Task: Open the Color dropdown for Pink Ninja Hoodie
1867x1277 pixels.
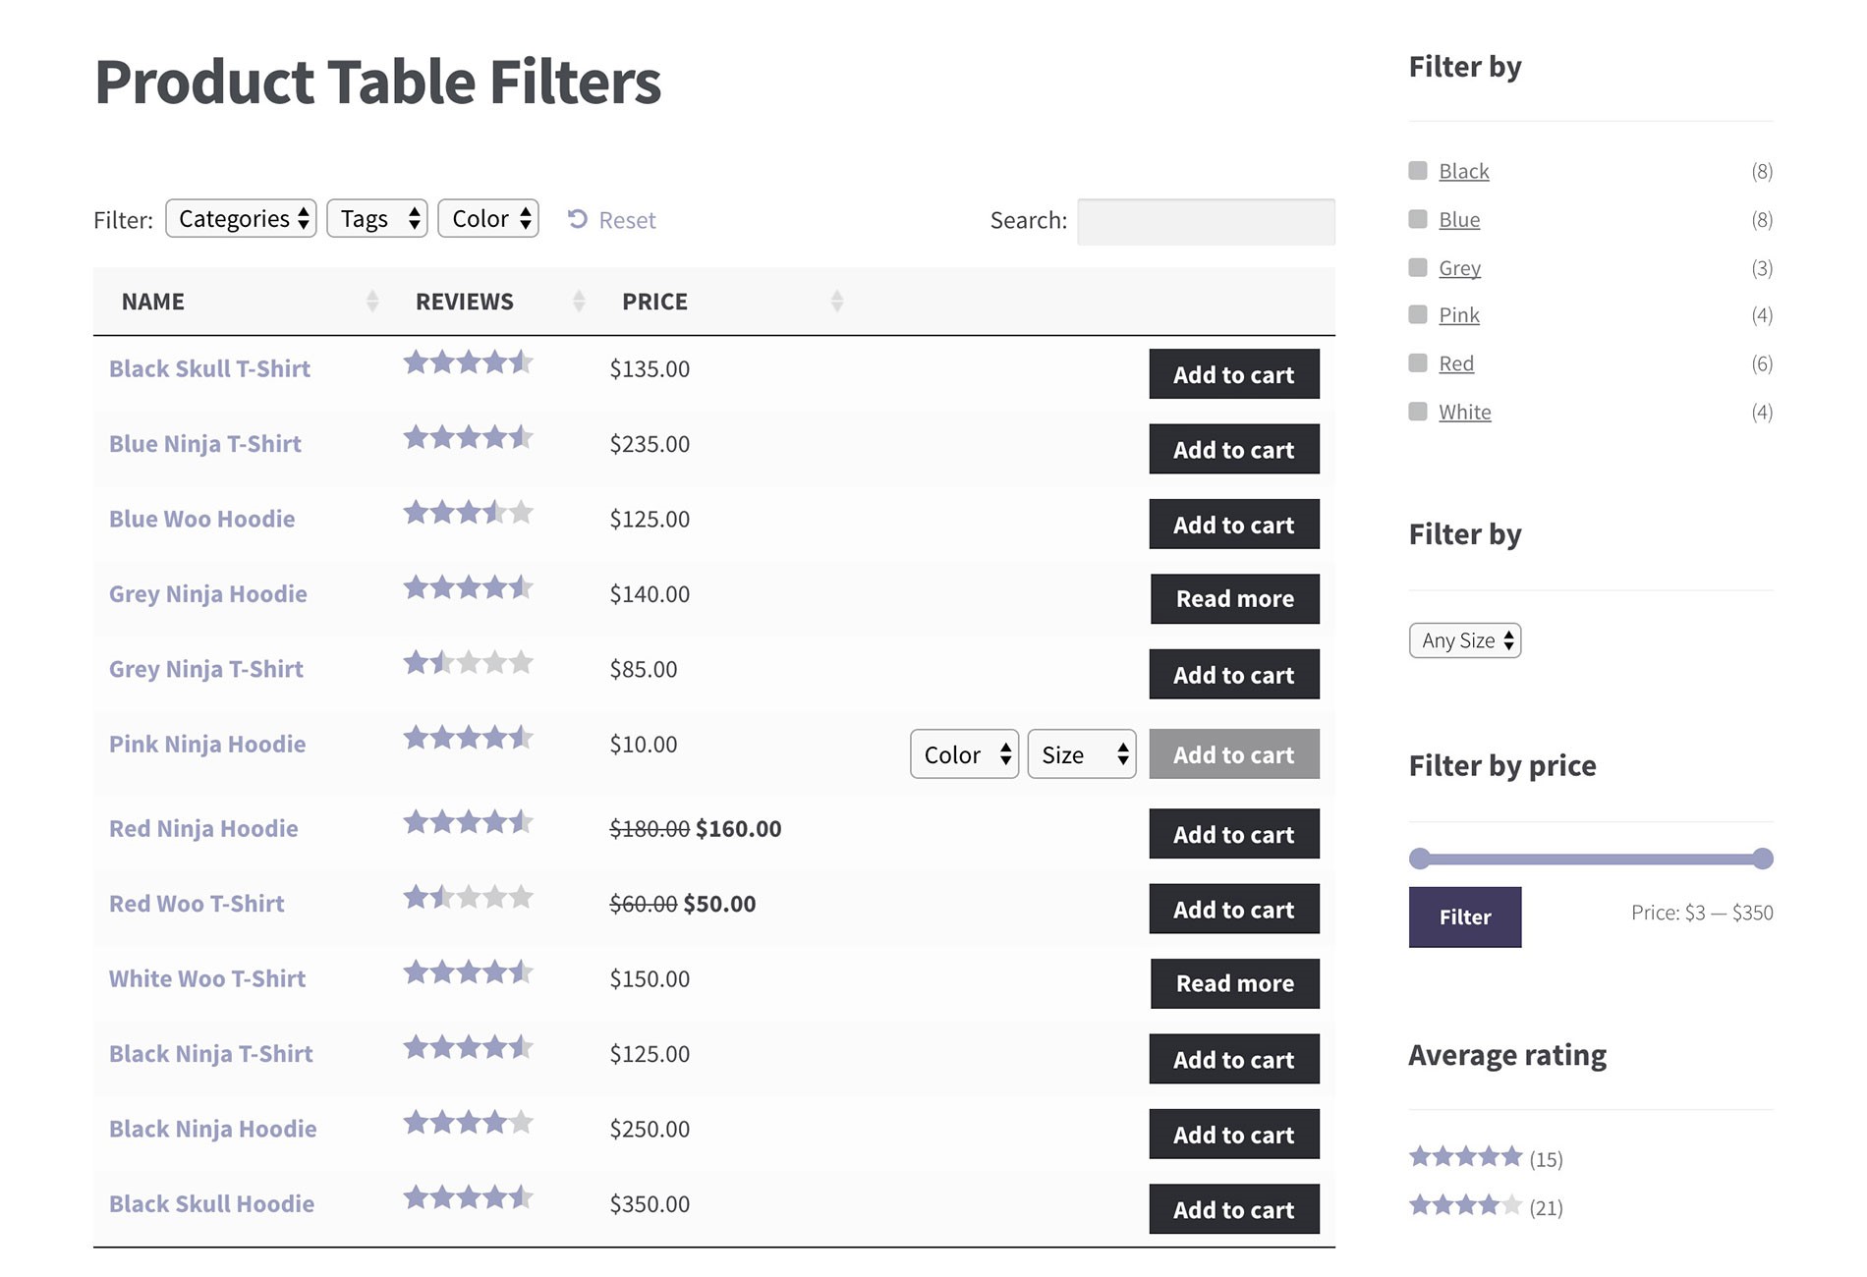Action: 964,753
